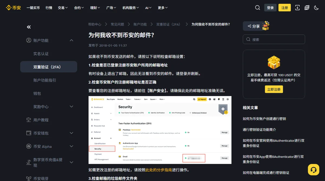Screen dimensions: 325x181
Task: Go to 一键买币 in the top nav
Action: tap(33, 8)
